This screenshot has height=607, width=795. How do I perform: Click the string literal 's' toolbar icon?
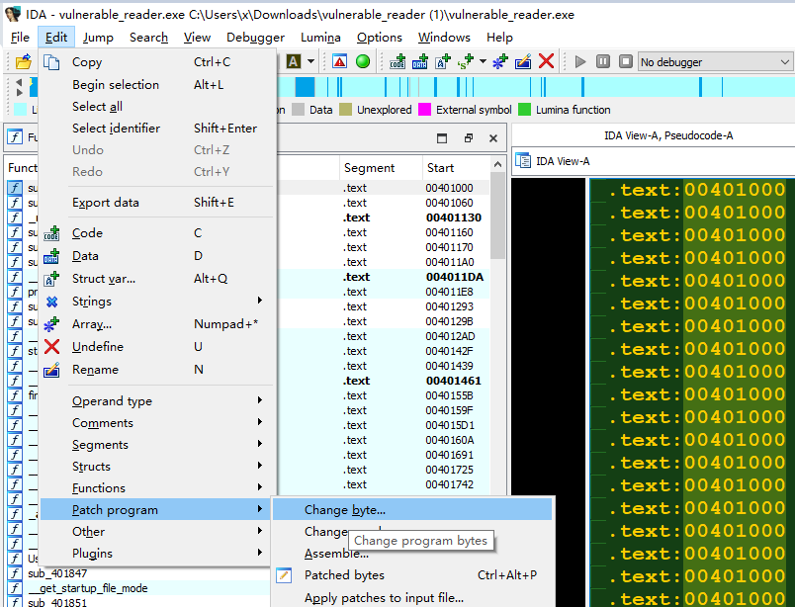(466, 62)
